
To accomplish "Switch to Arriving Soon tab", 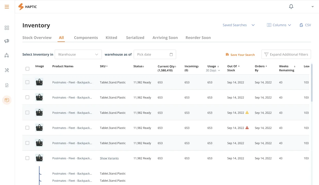I will click(165, 38).
